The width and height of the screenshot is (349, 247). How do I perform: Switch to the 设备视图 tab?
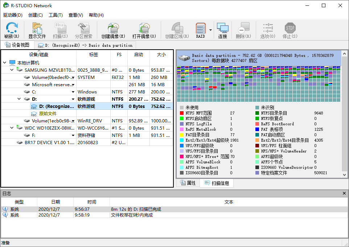[17, 45]
